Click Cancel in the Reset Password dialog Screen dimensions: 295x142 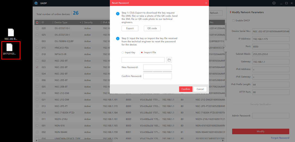coord(200,89)
